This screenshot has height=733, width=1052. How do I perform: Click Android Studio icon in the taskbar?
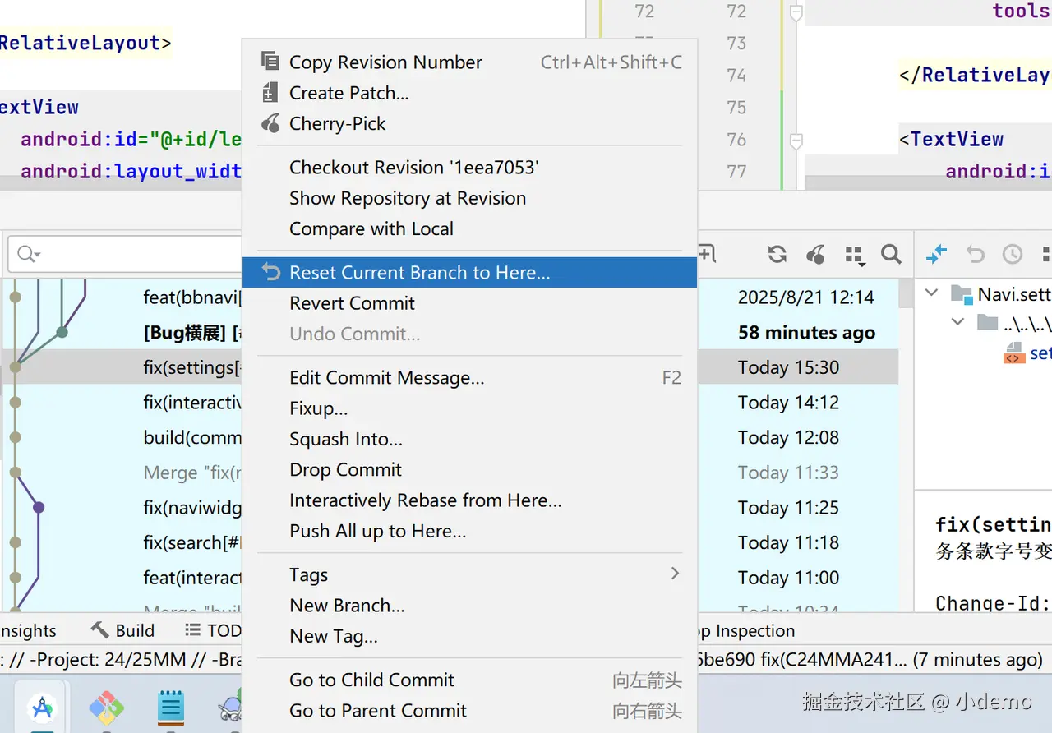point(42,707)
